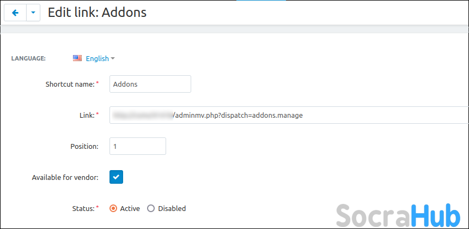Open the dropdown arrow beside back button

pyautogui.click(x=33, y=13)
